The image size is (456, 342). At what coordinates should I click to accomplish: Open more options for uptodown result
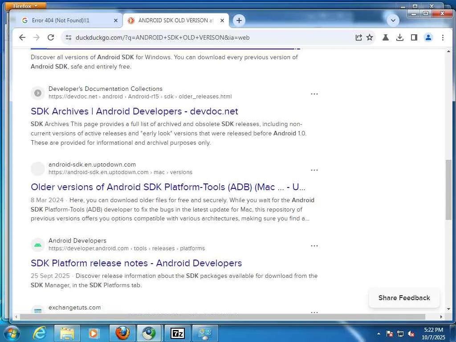[314, 170]
